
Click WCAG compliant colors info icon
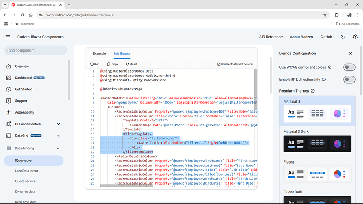[x=330, y=67]
